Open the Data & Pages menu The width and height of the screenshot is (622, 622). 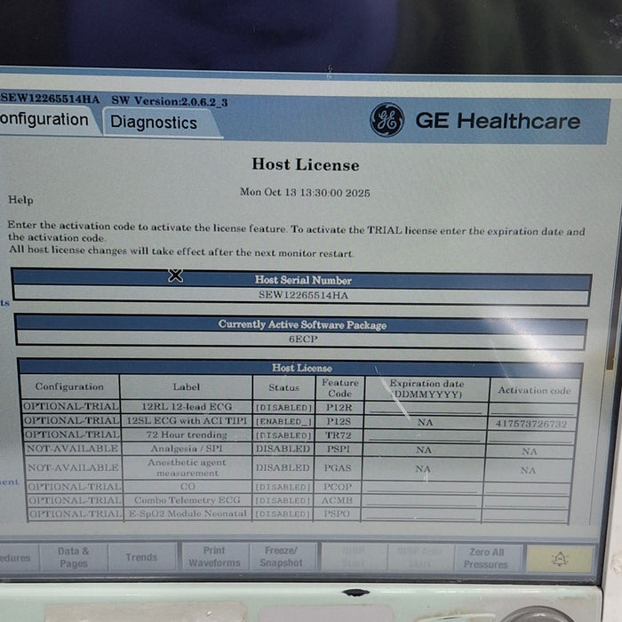coord(74,557)
